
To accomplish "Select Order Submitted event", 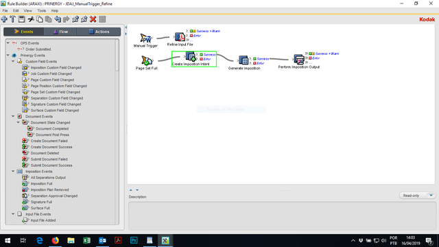I will click(x=38, y=49).
